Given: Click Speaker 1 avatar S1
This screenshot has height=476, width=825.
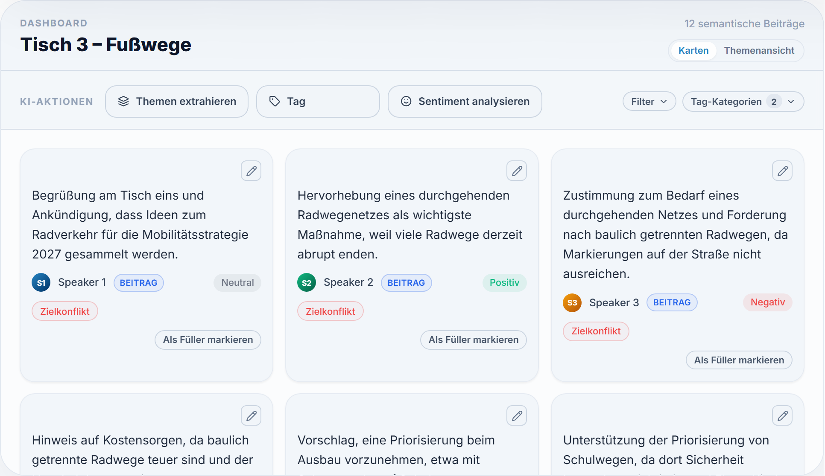Looking at the screenshot, I should click(x=41, y=283).
